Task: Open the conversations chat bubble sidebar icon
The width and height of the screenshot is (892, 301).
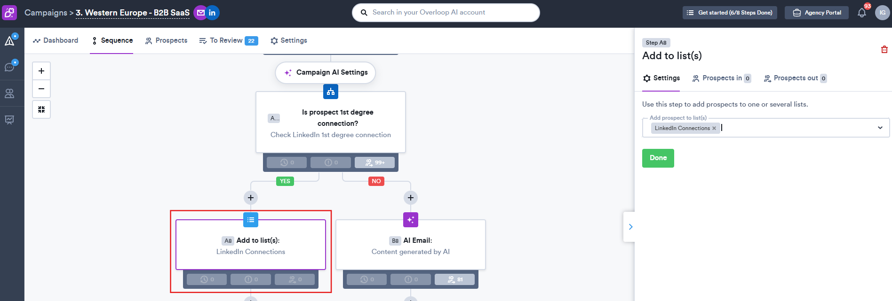Action: click(10, 67)
